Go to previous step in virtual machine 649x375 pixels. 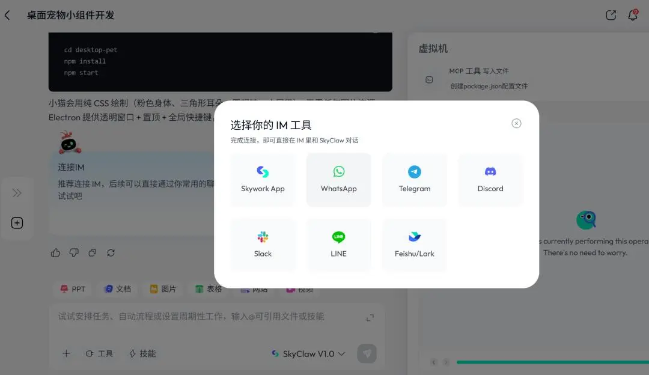[x=433, y=362]
